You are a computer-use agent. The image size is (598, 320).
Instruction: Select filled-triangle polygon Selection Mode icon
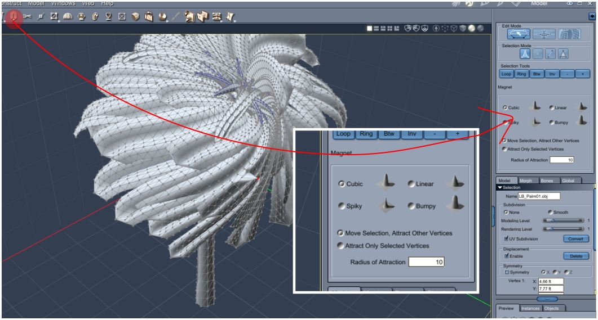coord(563,54)
